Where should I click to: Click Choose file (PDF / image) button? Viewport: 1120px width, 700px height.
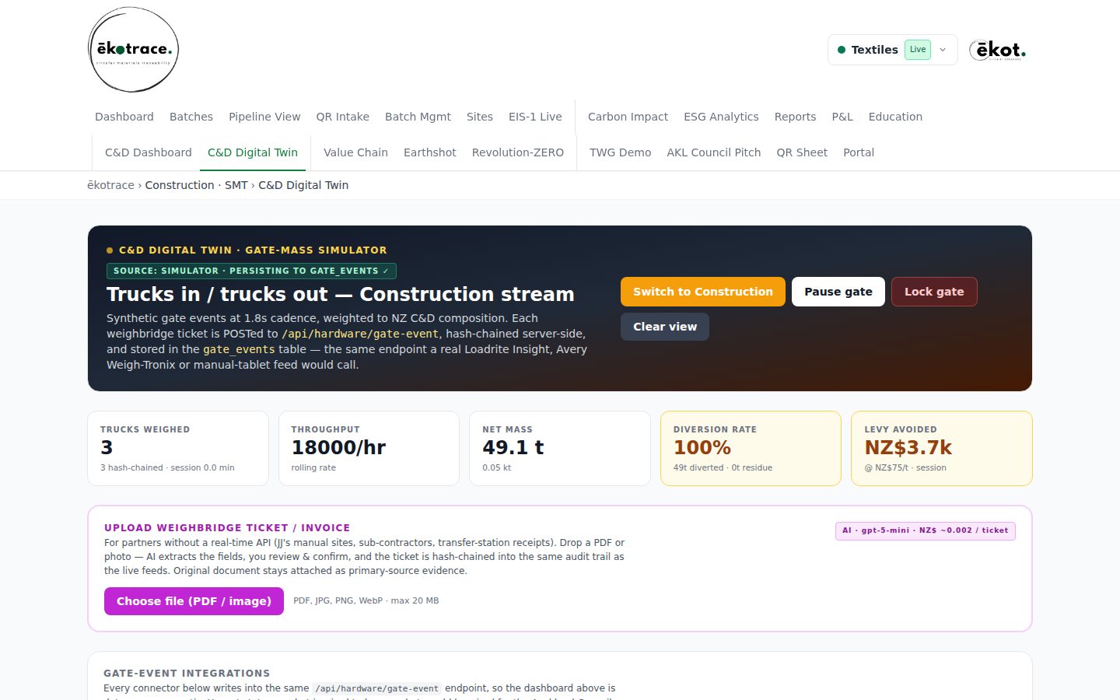click(194, 601)
